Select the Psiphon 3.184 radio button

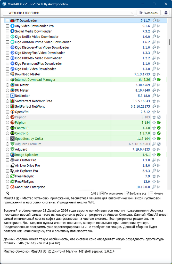coord(7,123)
